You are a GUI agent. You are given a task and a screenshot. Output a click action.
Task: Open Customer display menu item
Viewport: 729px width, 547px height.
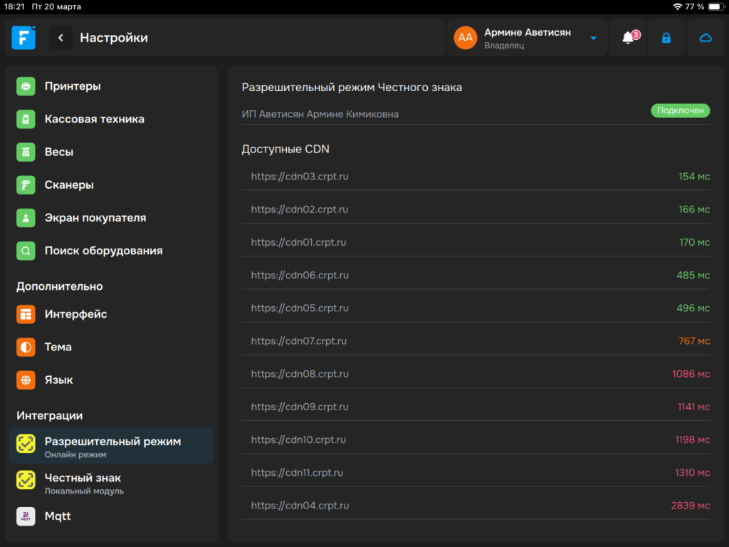pos(95,218)
